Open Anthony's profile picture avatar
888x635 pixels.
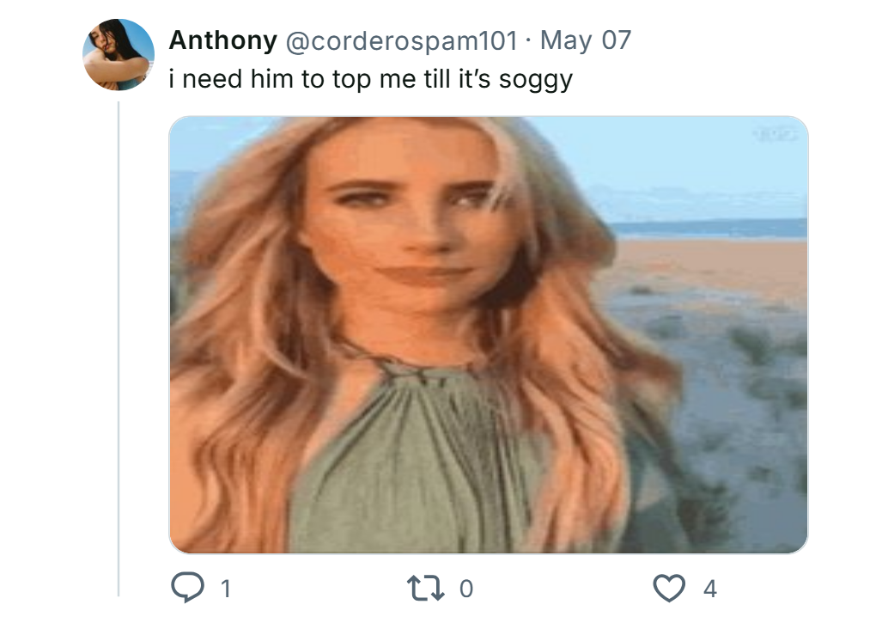pos(119,55)
